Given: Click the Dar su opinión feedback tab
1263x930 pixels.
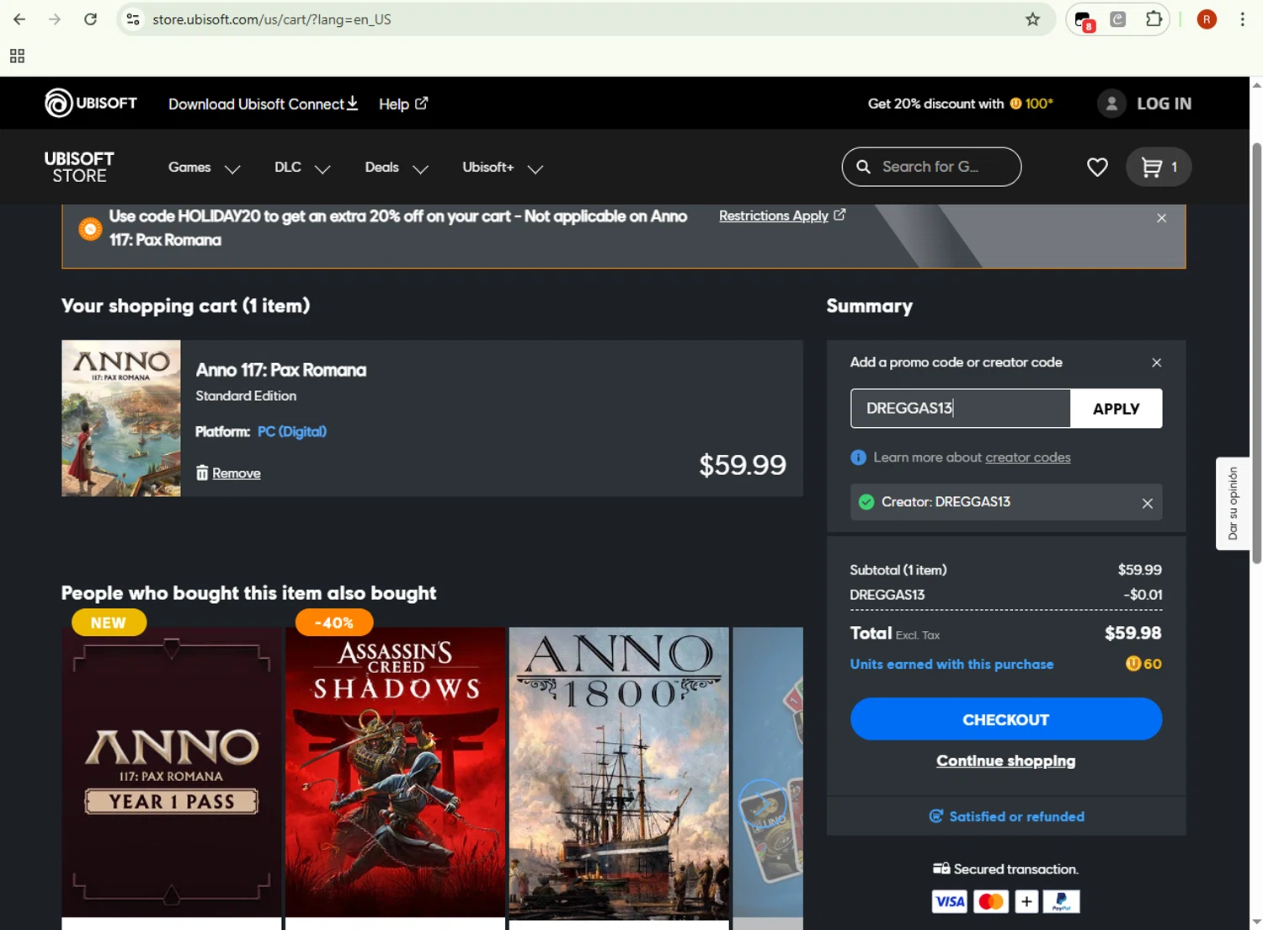Looking at the screenshot, I should 1233,504.
